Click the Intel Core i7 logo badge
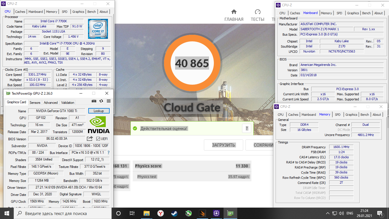The width and height of the screenshot is (389, 219). [x=98, y=29]
